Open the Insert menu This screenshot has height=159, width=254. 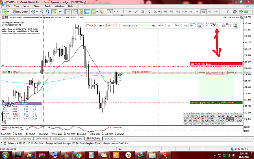[26, 7]
